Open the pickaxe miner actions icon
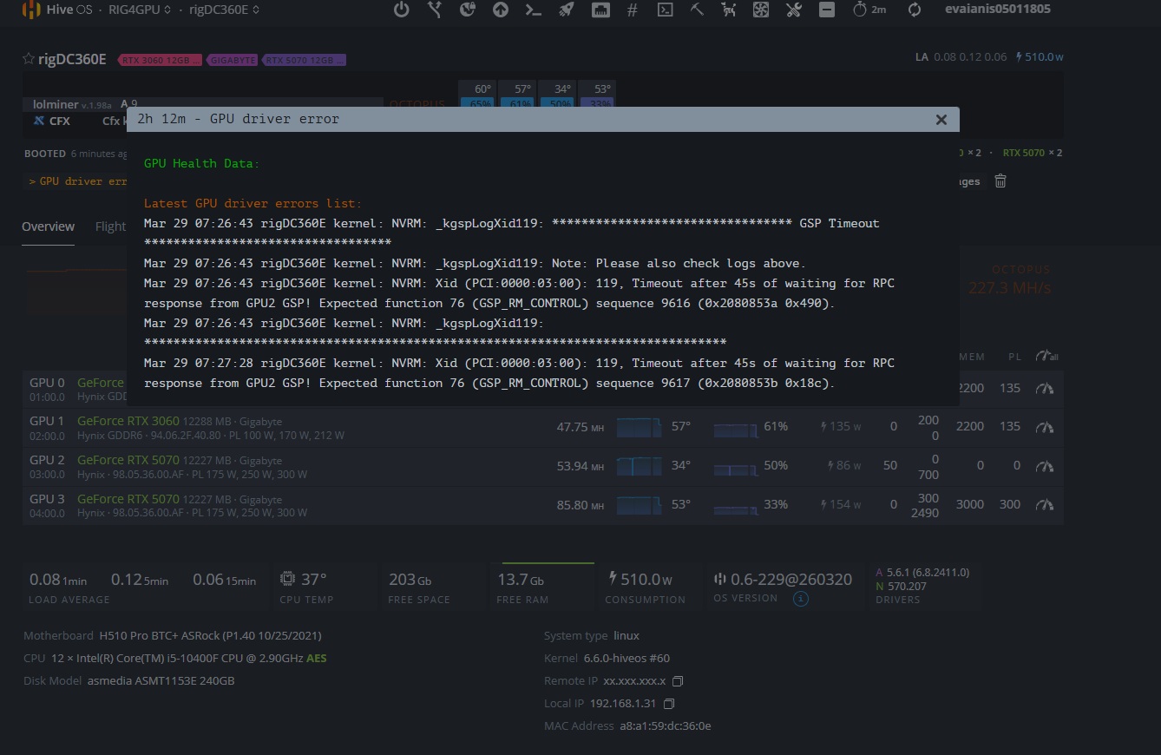Viewport: 1161px width, 755px height. click(x=697, y=10)
